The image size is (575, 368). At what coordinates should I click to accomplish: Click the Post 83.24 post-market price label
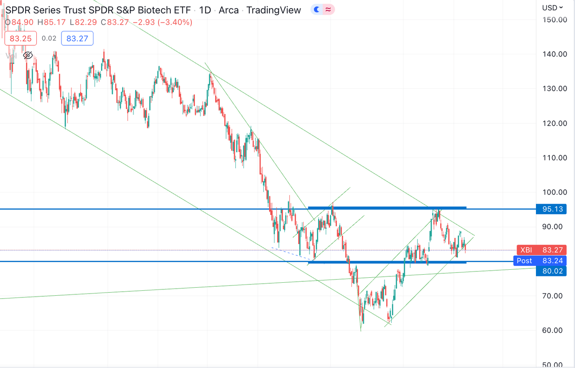click(540, 261)
